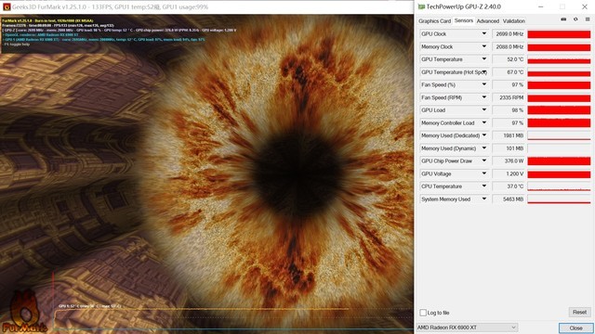Click the System Memory Used graph

559,199
